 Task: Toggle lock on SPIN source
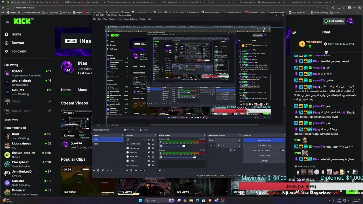(153, 161)
